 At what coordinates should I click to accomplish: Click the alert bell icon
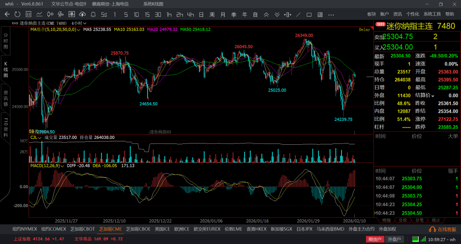click(93, 14)
